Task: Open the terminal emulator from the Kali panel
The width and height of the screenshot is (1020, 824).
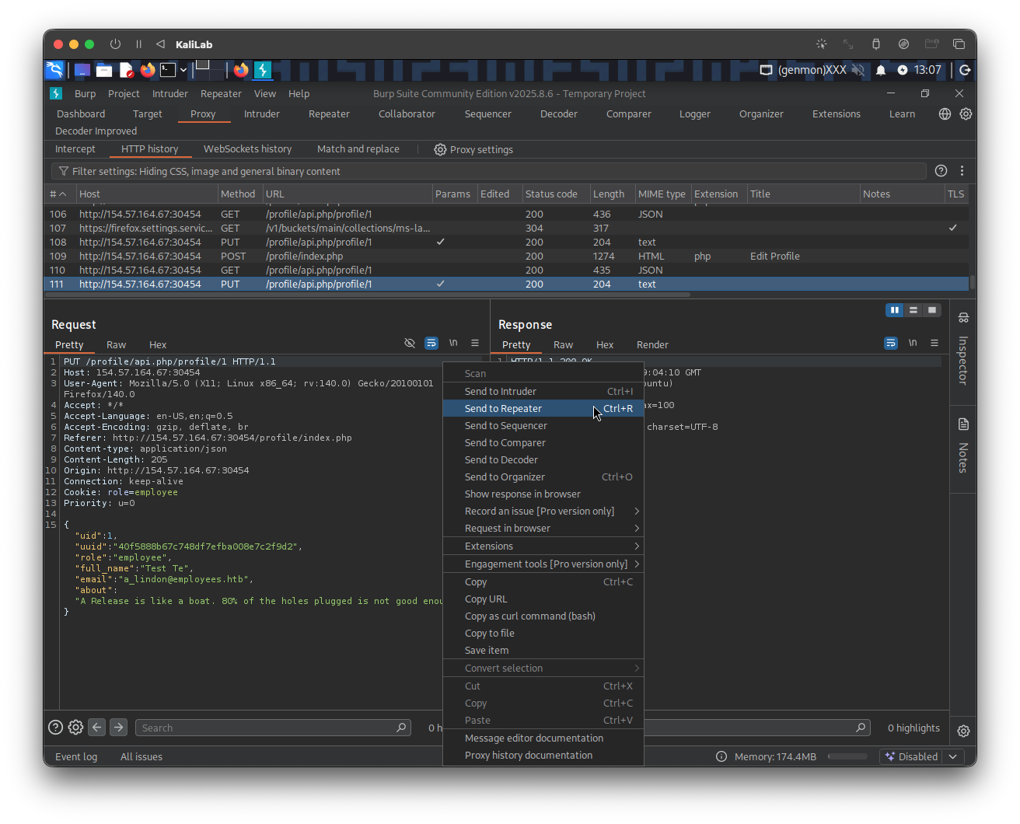Action: coord(168,70)
